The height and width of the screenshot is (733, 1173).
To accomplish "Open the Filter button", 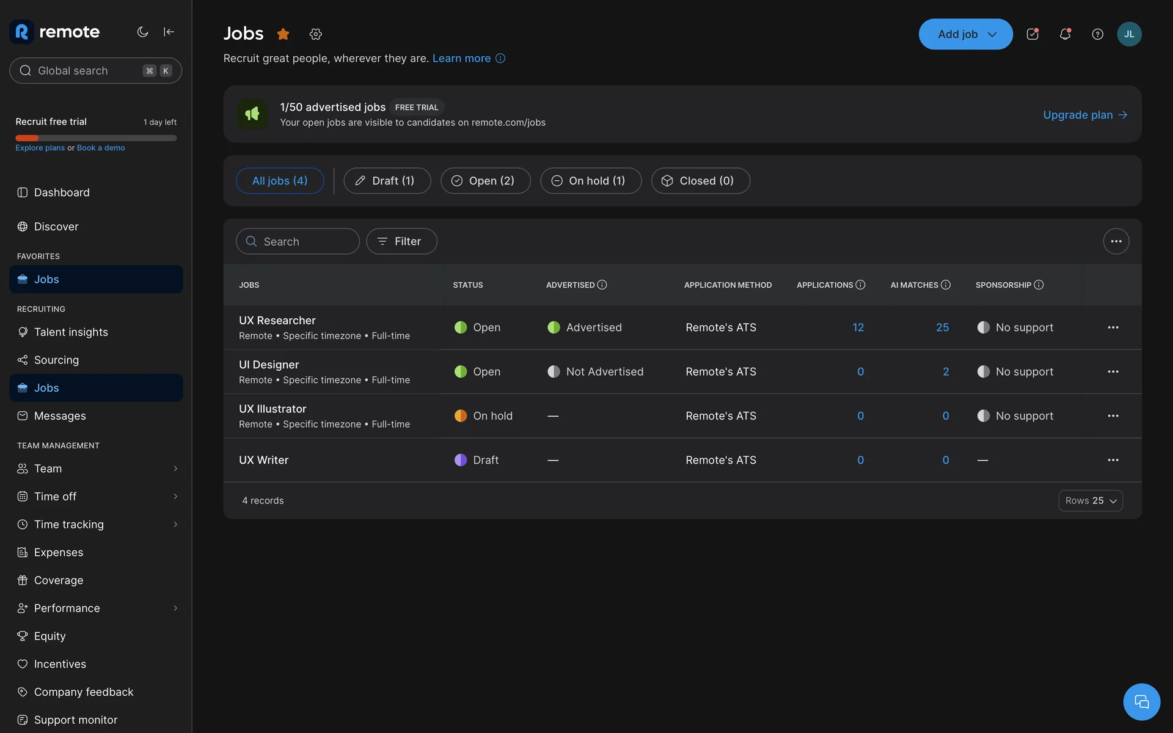I will pos(401,241).
